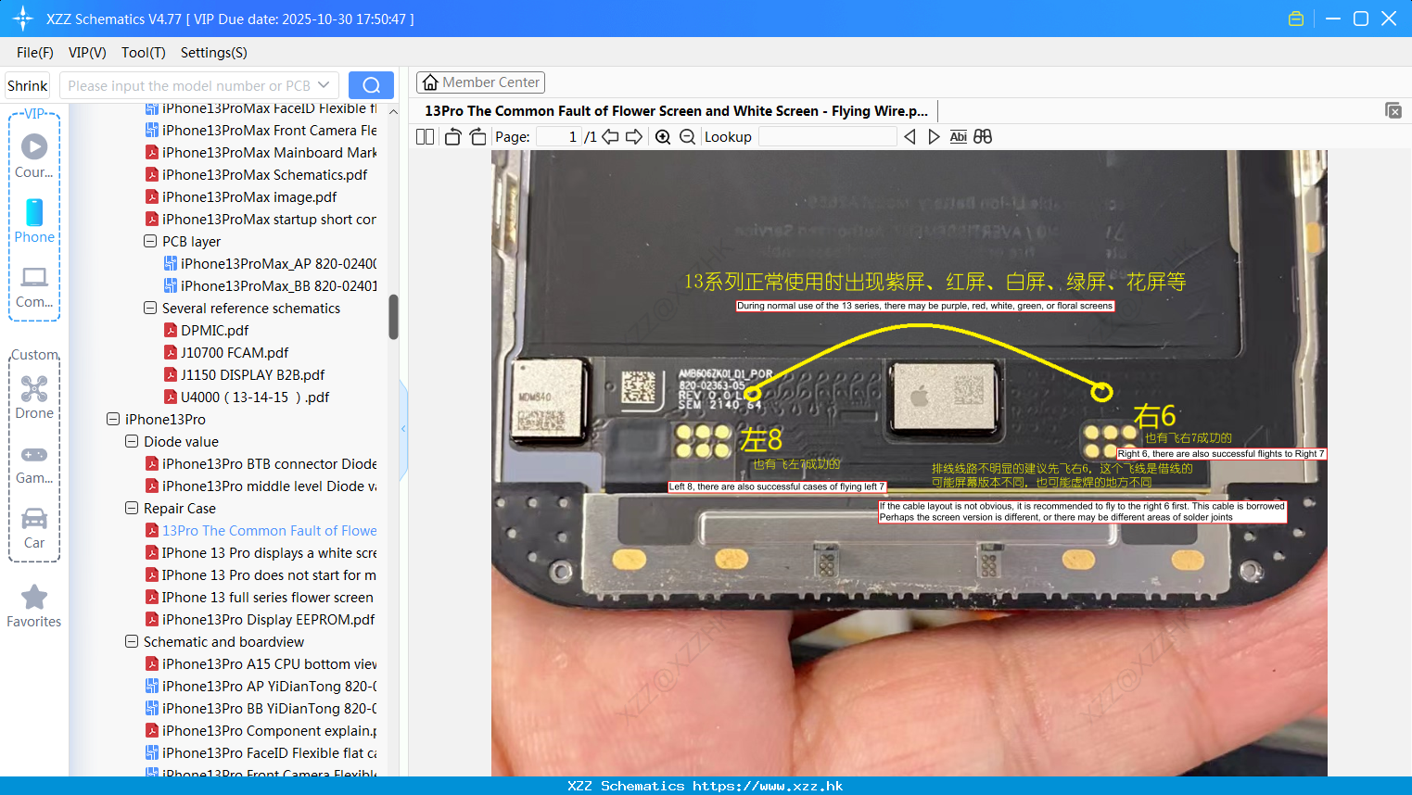Collapse the Repair Case folder
1412x795 pixels.
(x=132, y=508)
